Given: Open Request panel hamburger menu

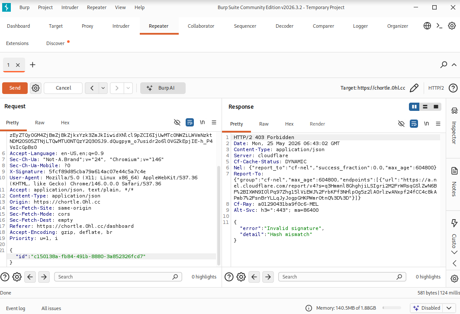Looking at the screenshot, I should [214, 122].
